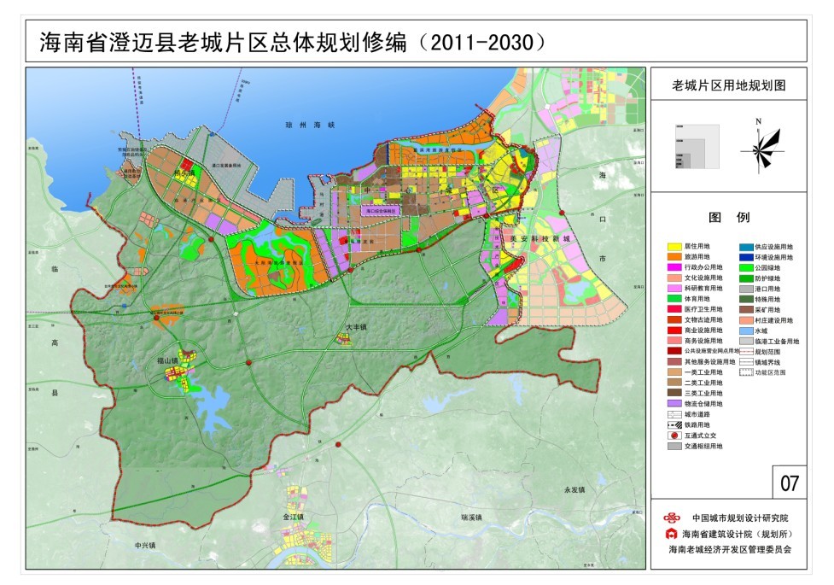Click the 镇域界线 legend line symbol
Screen dimensions: 834x585
(745, 362)
